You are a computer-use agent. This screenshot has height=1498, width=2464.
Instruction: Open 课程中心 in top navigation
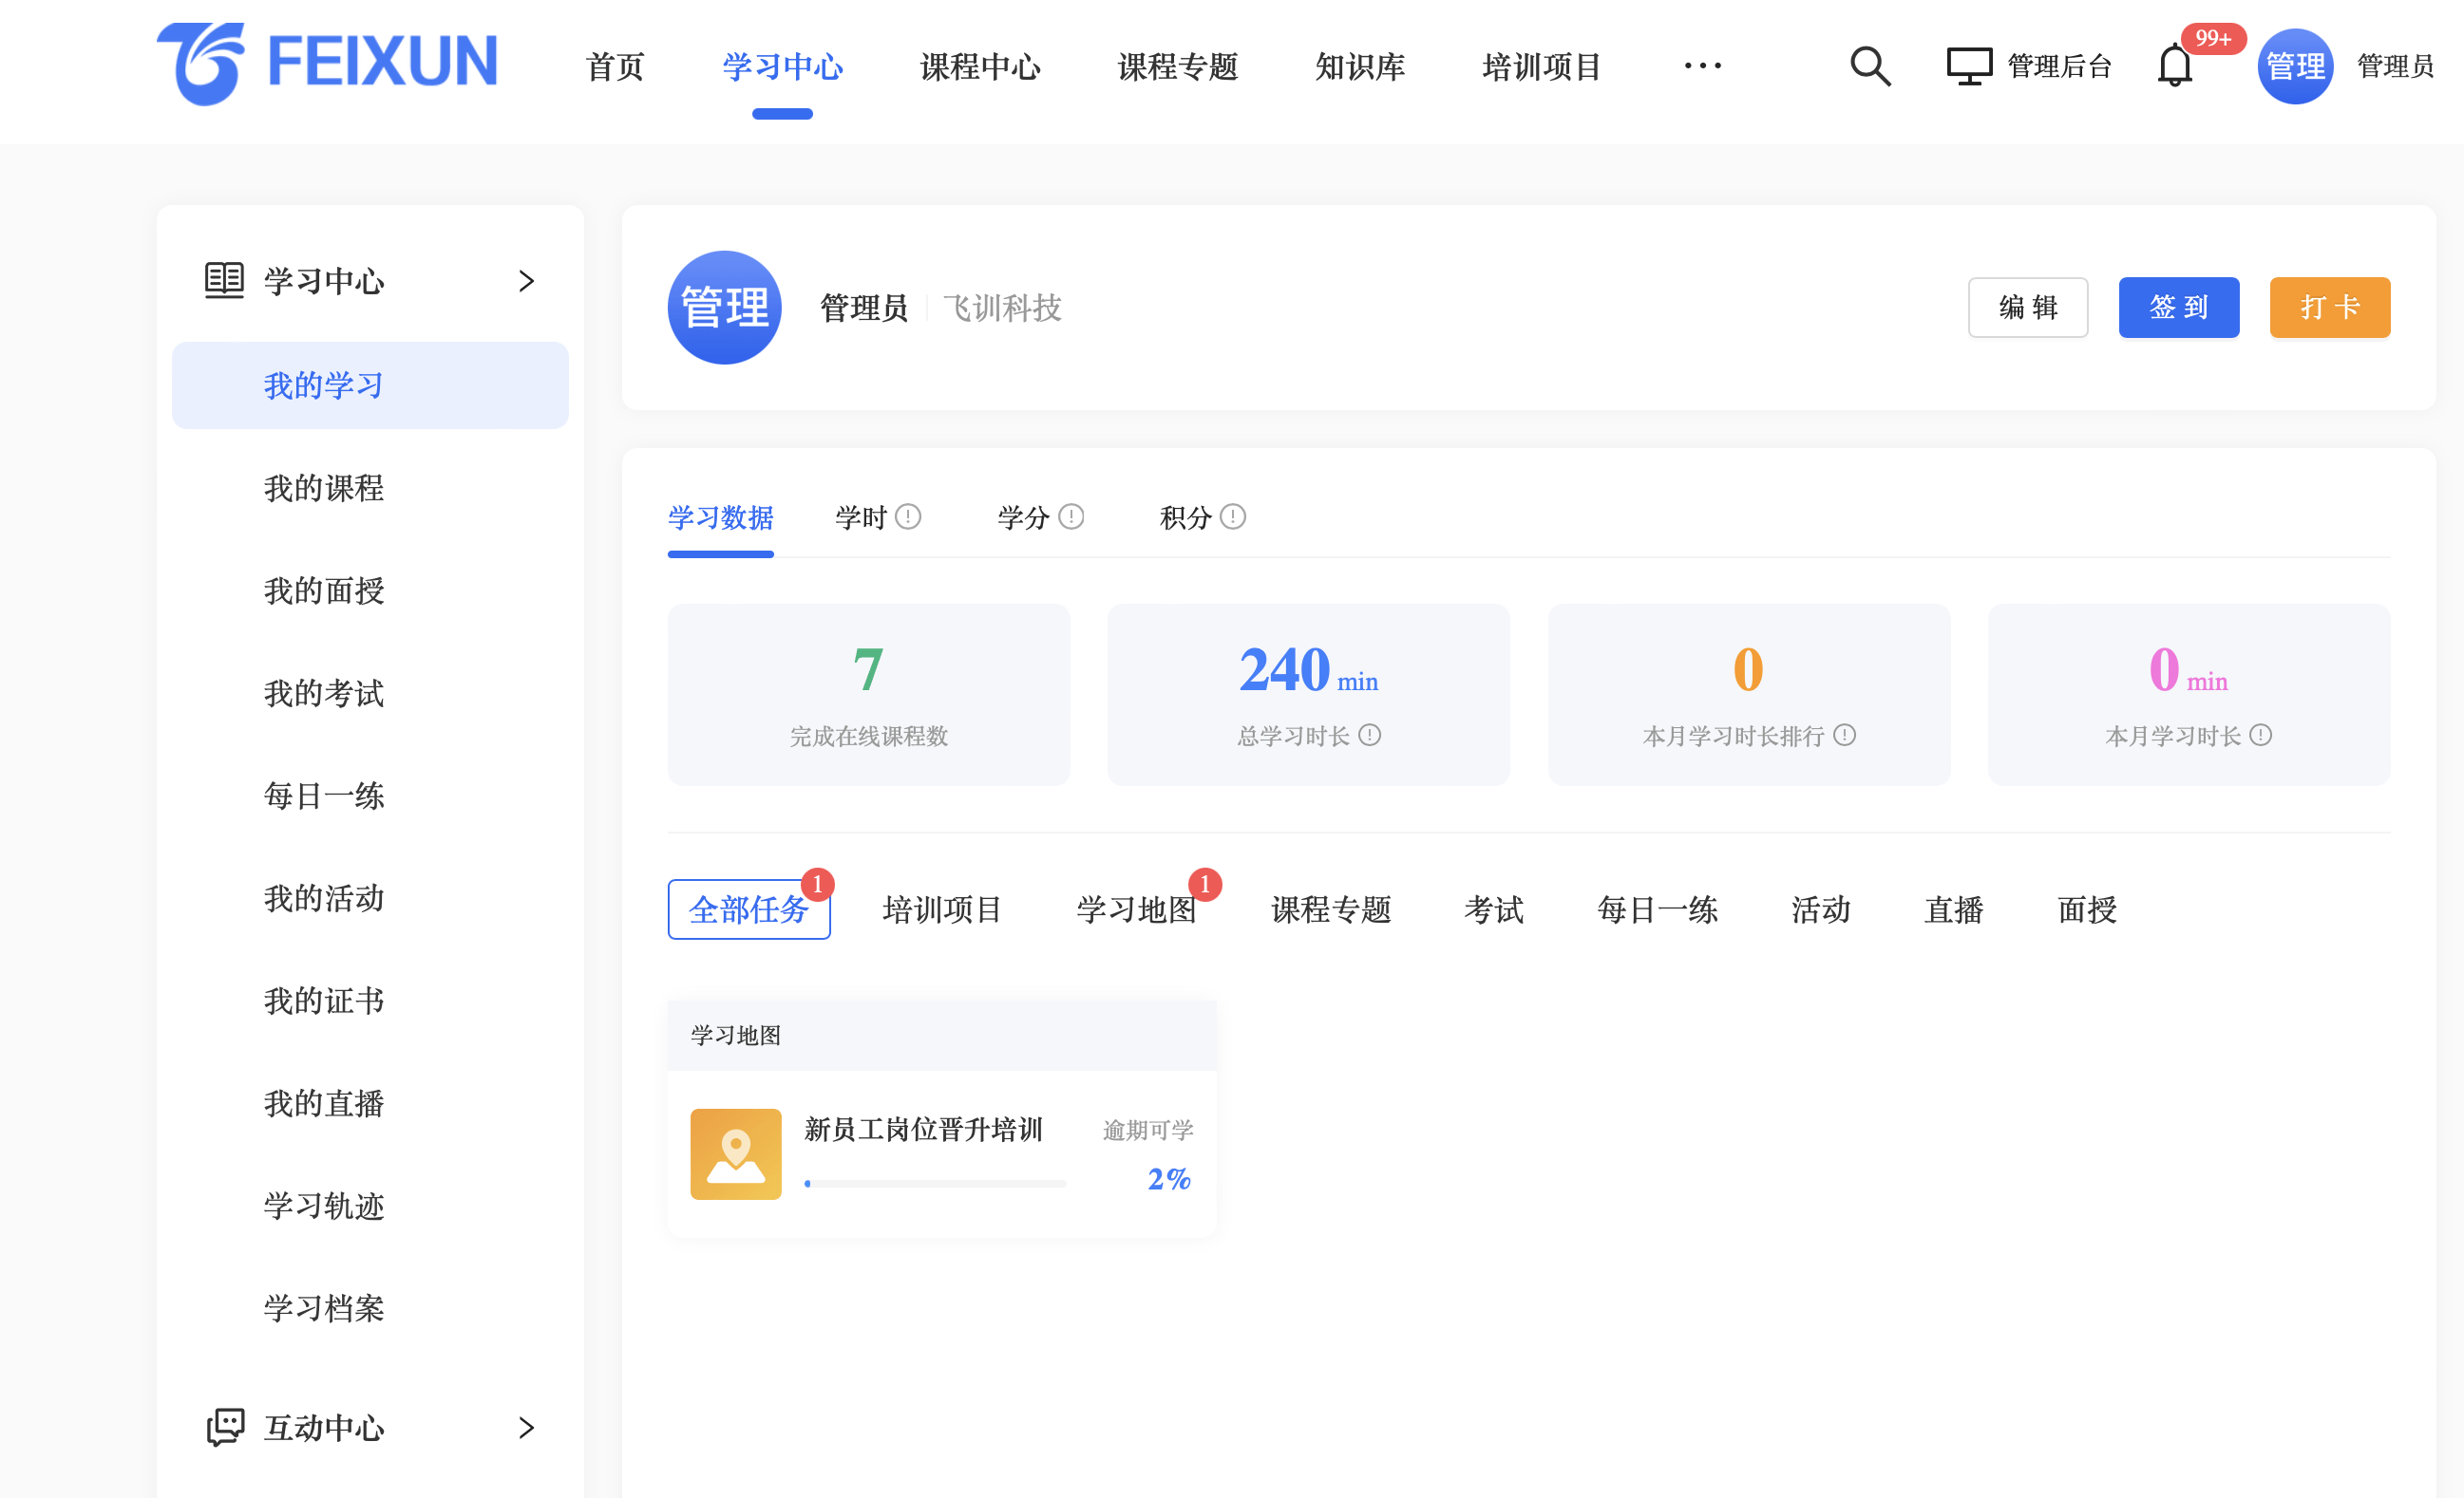[x=980, y=66]
